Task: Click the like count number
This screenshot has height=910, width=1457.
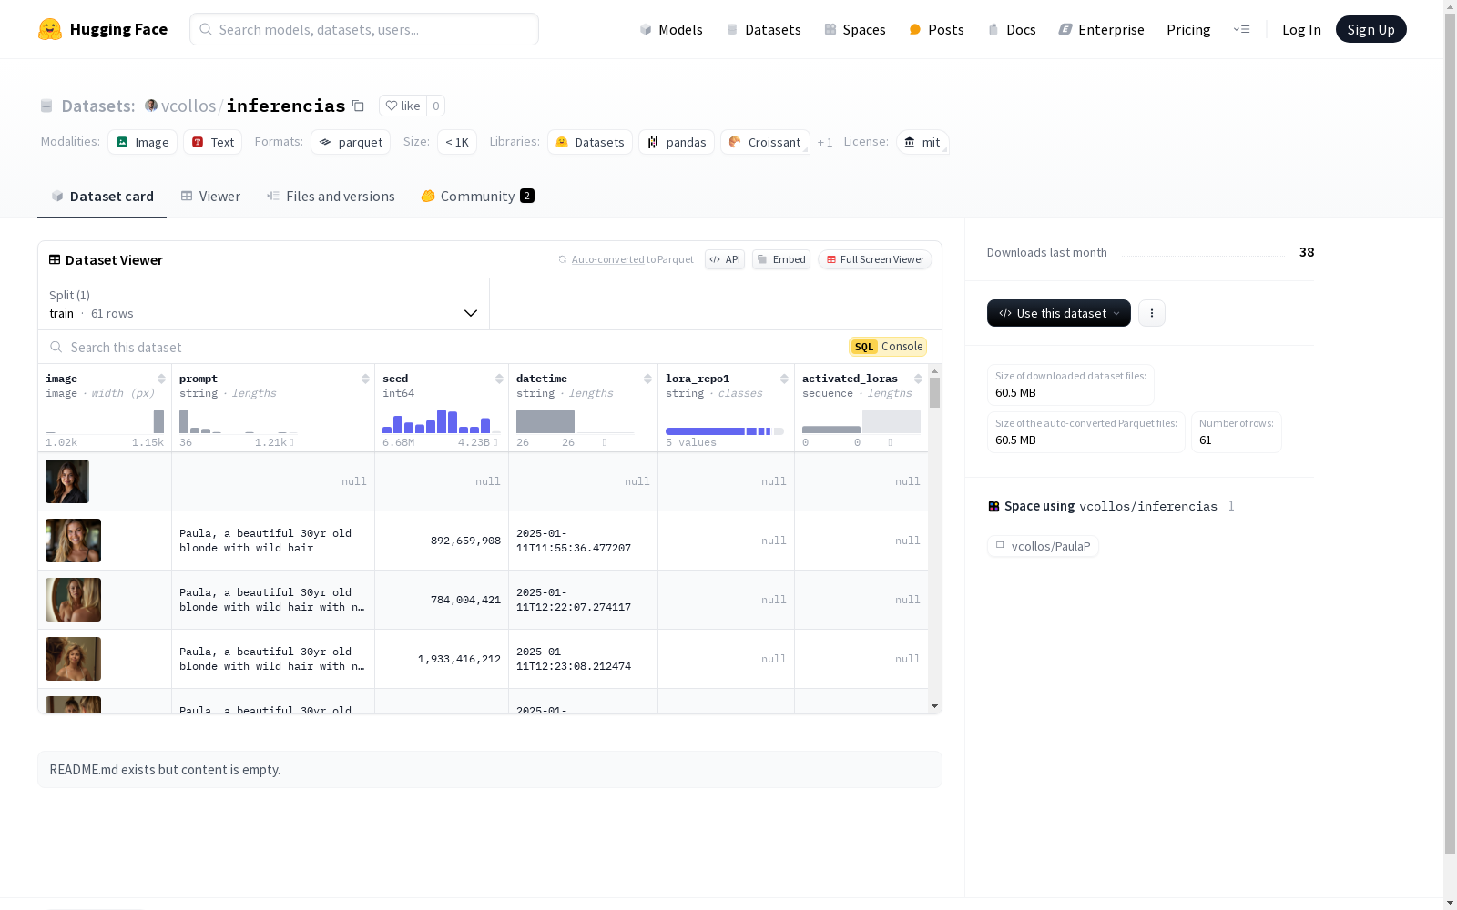Action: click(436, 106)
